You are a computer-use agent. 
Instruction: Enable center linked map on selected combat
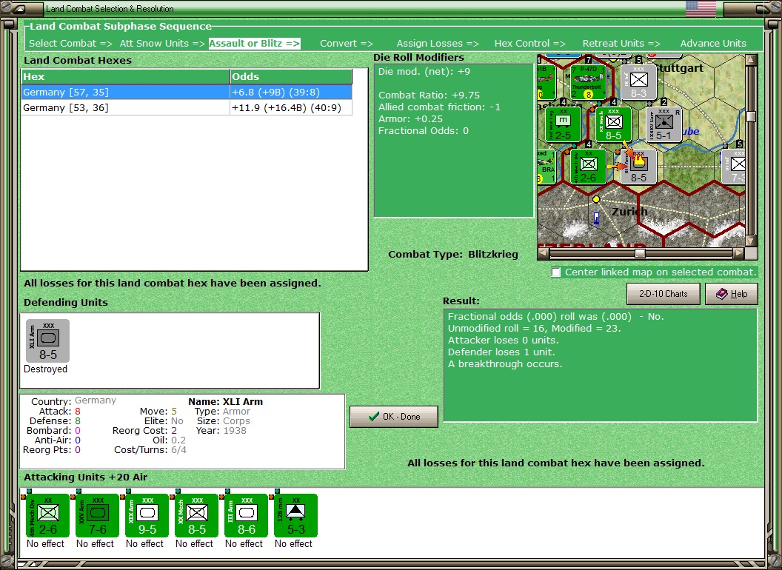556,272
